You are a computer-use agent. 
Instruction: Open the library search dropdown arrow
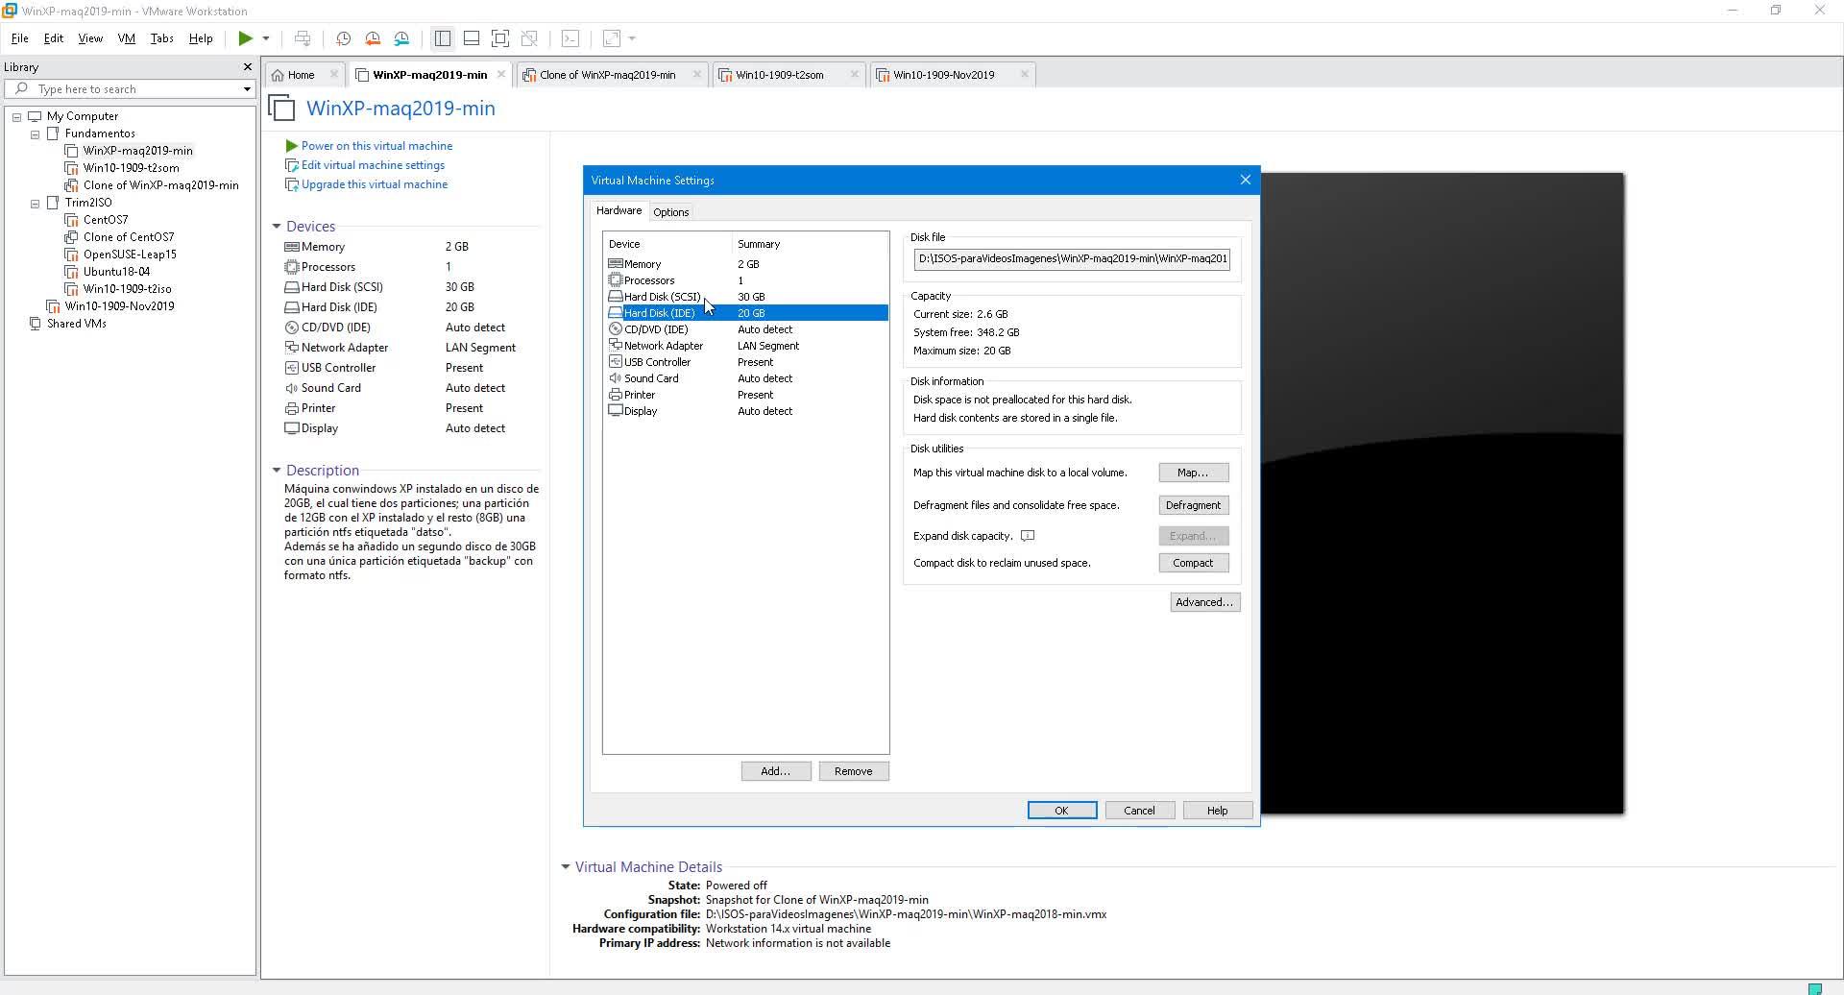pyautogui.click(x=247, y=89)
